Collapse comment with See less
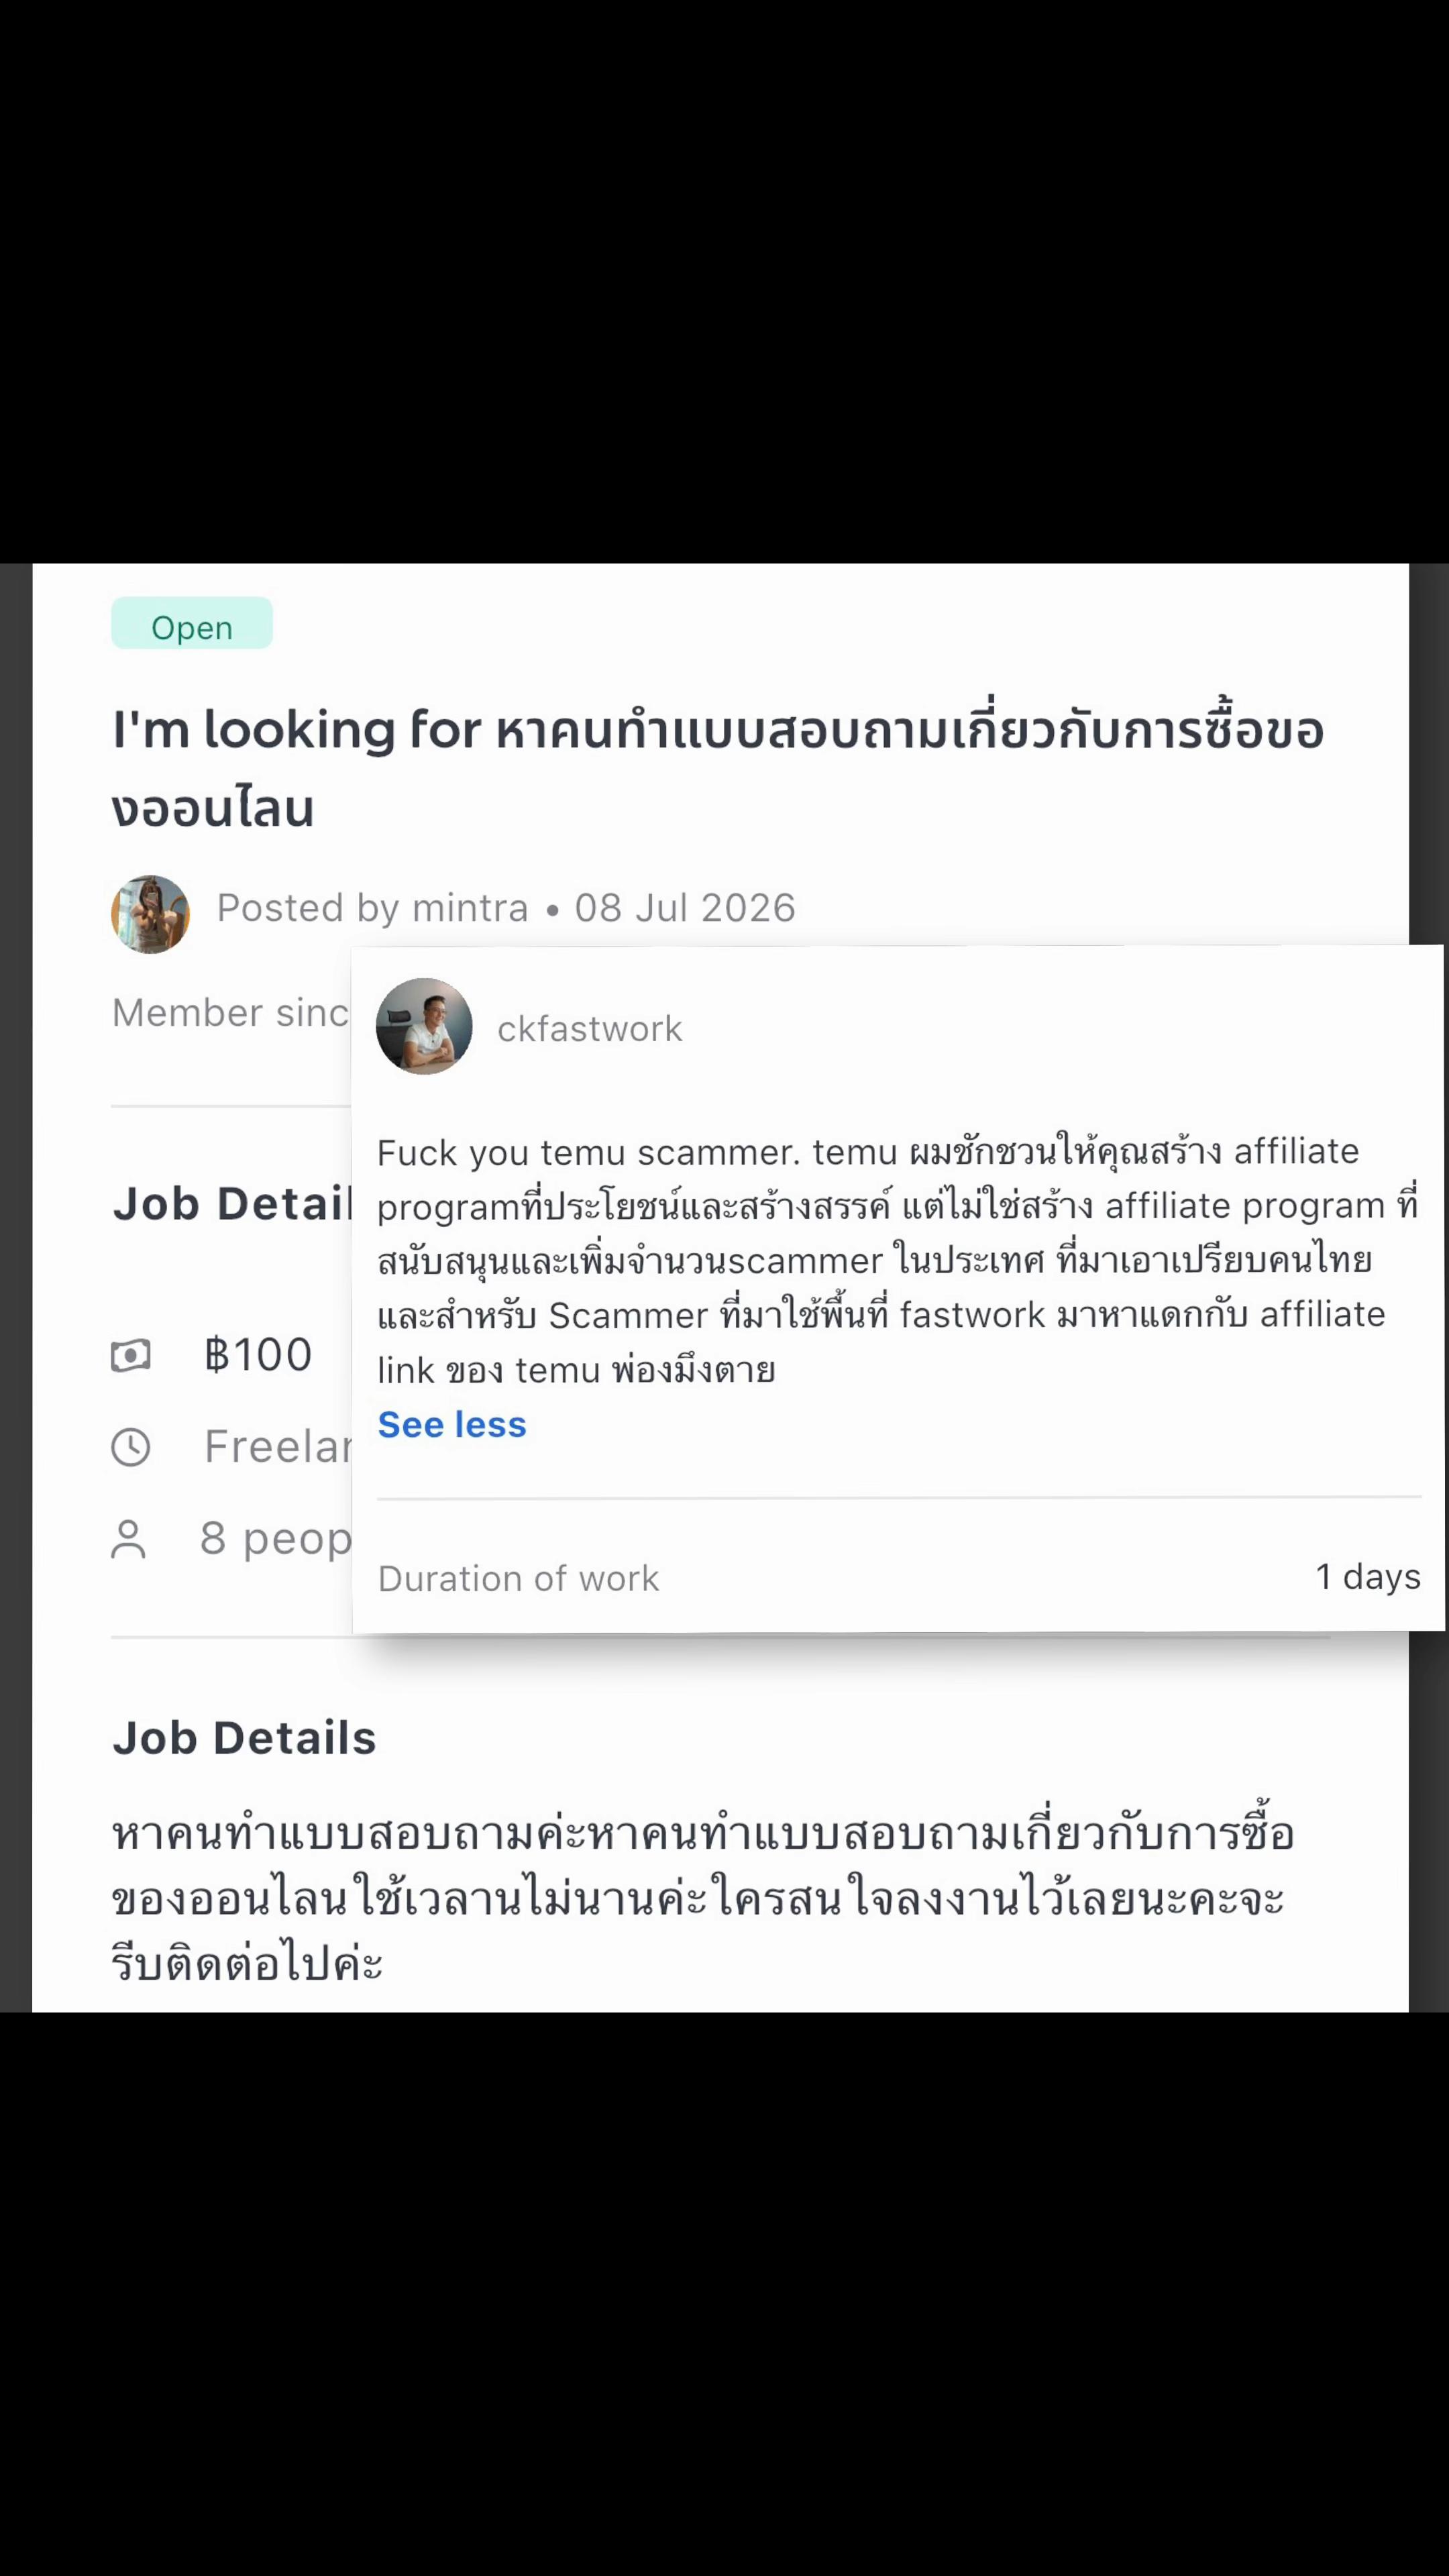1449x2576 pixels. [452, 1424]
